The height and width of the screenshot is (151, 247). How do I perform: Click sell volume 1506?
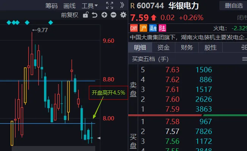point(204,70)
